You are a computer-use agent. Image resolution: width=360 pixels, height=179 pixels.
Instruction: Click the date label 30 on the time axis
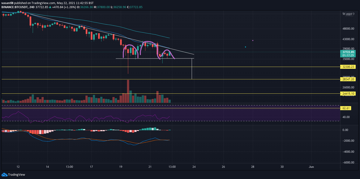pyautogui.click(x=282, y=167)
